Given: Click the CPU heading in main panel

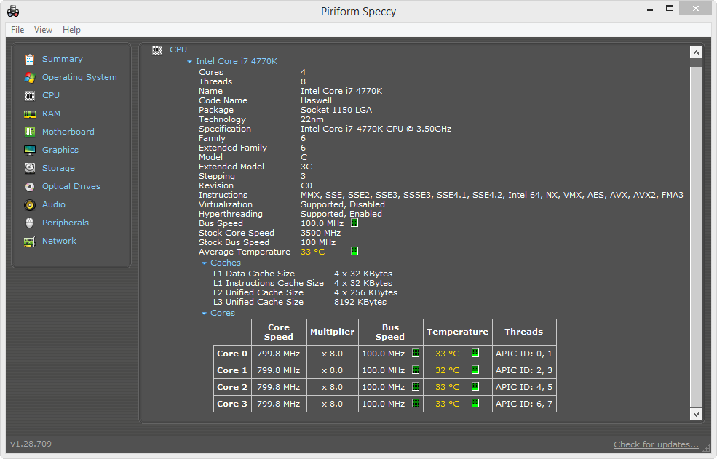Looking at the screenshot, I should (178, 49).
